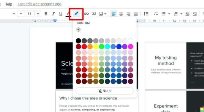
Task: Insert a link with the chain icon
Action: click(86, 14)
